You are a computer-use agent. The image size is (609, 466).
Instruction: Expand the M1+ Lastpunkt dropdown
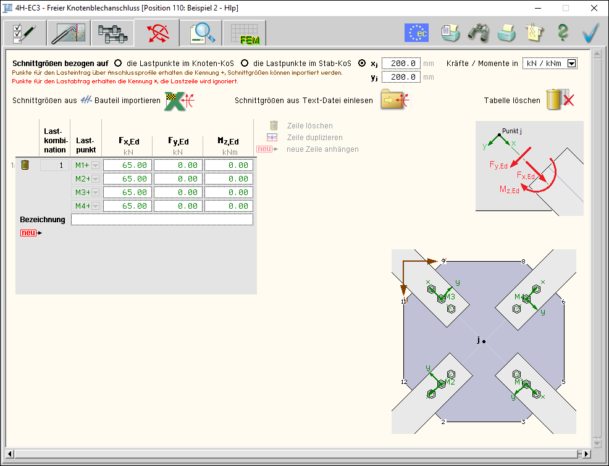coord(95,165)
